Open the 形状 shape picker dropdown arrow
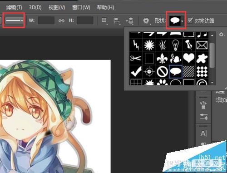This screenshot has width=227, height=173. (183, 21)
